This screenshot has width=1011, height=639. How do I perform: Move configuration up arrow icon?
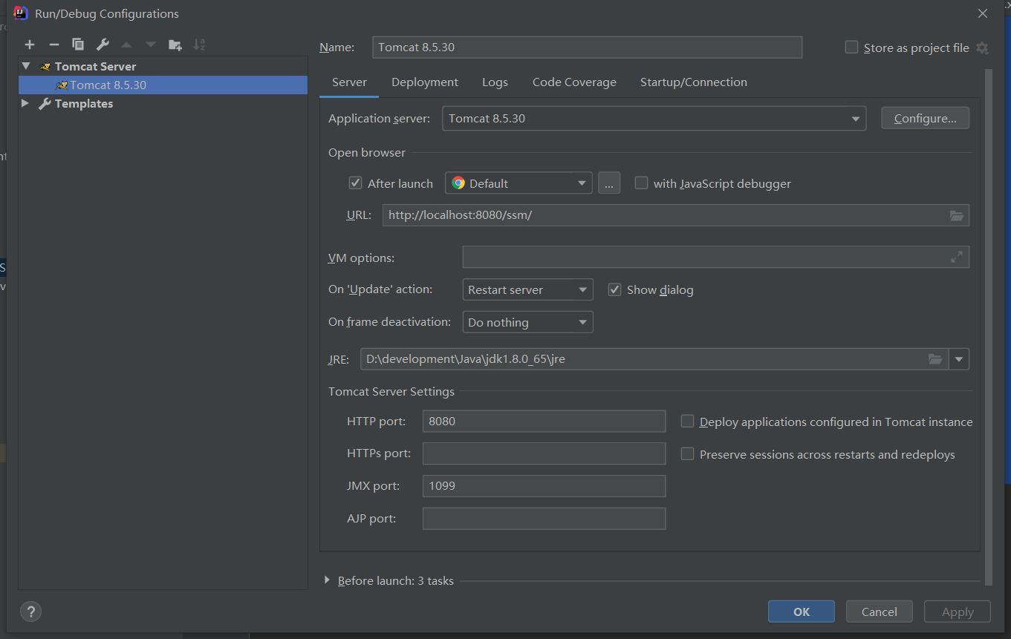pos(126,45)
